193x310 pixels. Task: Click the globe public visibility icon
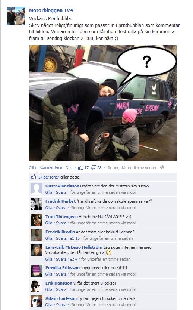point(162,167)
